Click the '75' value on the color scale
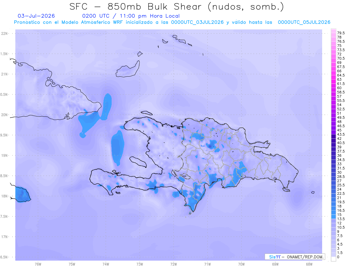347x268 pixels. click(x=339, y=46)
